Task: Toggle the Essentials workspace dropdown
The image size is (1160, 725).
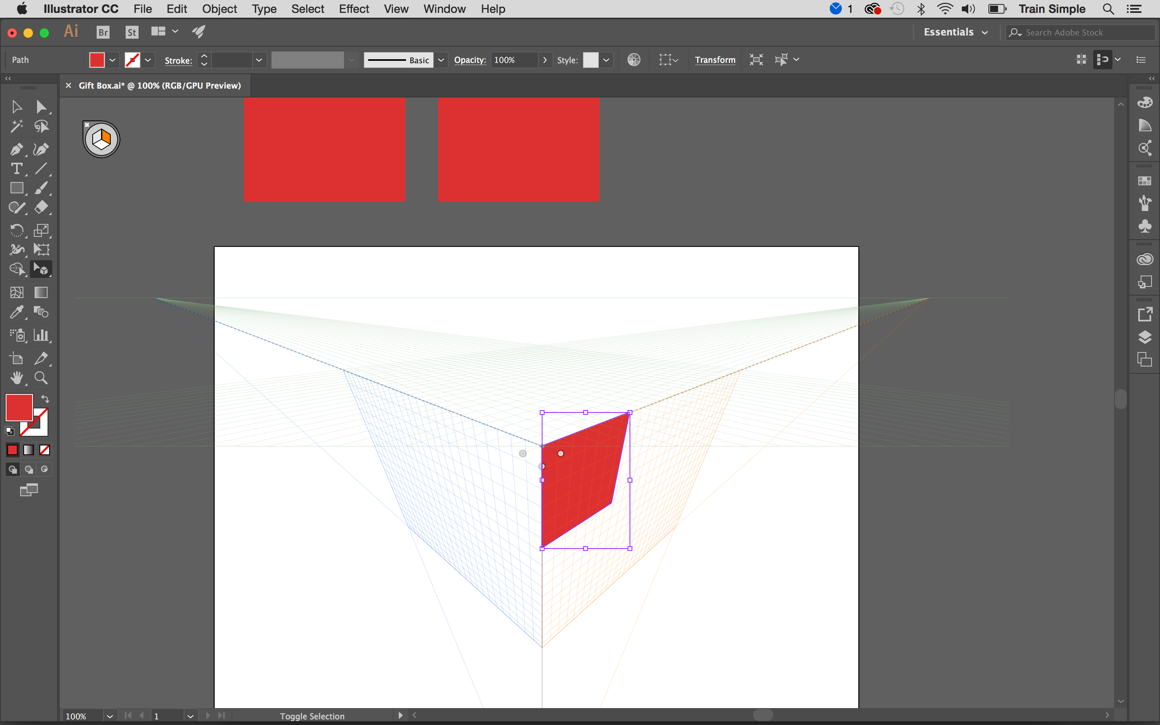Action: (955, 32)
